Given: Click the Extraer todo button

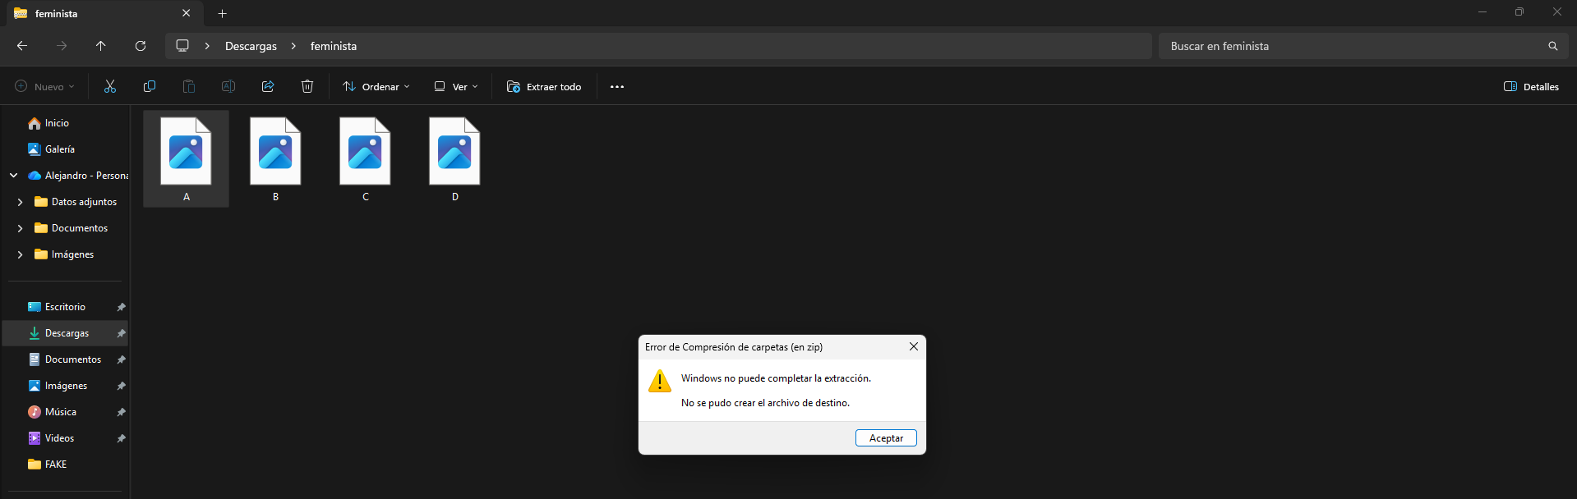Looking at the screenshot, I should (544, 87).
